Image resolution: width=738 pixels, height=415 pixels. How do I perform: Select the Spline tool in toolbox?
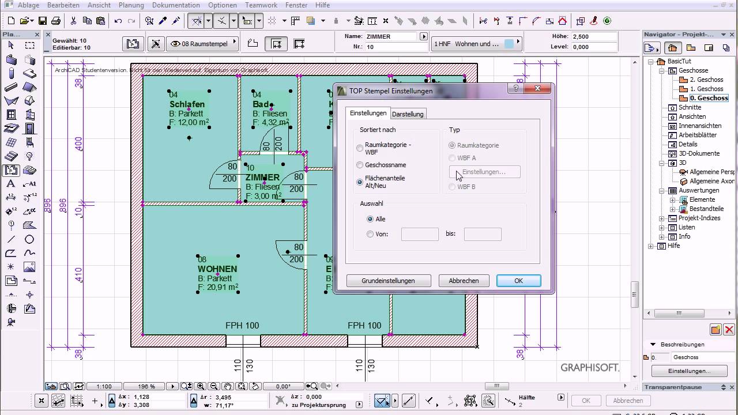29,253
